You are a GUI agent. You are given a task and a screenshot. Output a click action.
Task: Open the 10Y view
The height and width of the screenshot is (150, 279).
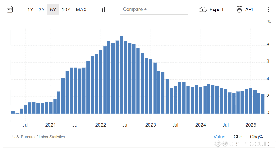click(66, 9)
